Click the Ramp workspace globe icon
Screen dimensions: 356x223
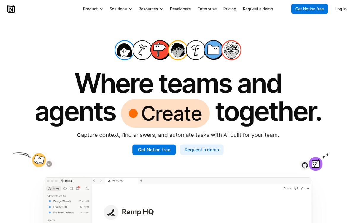click(62, 181)
